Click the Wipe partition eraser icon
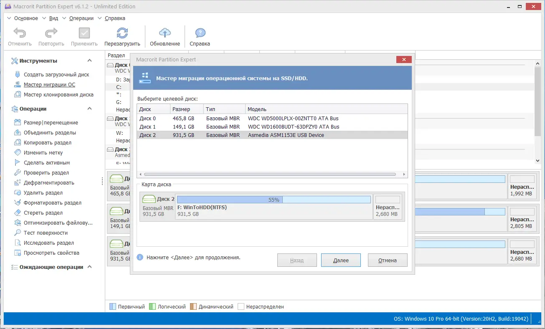 pos(17,213)
